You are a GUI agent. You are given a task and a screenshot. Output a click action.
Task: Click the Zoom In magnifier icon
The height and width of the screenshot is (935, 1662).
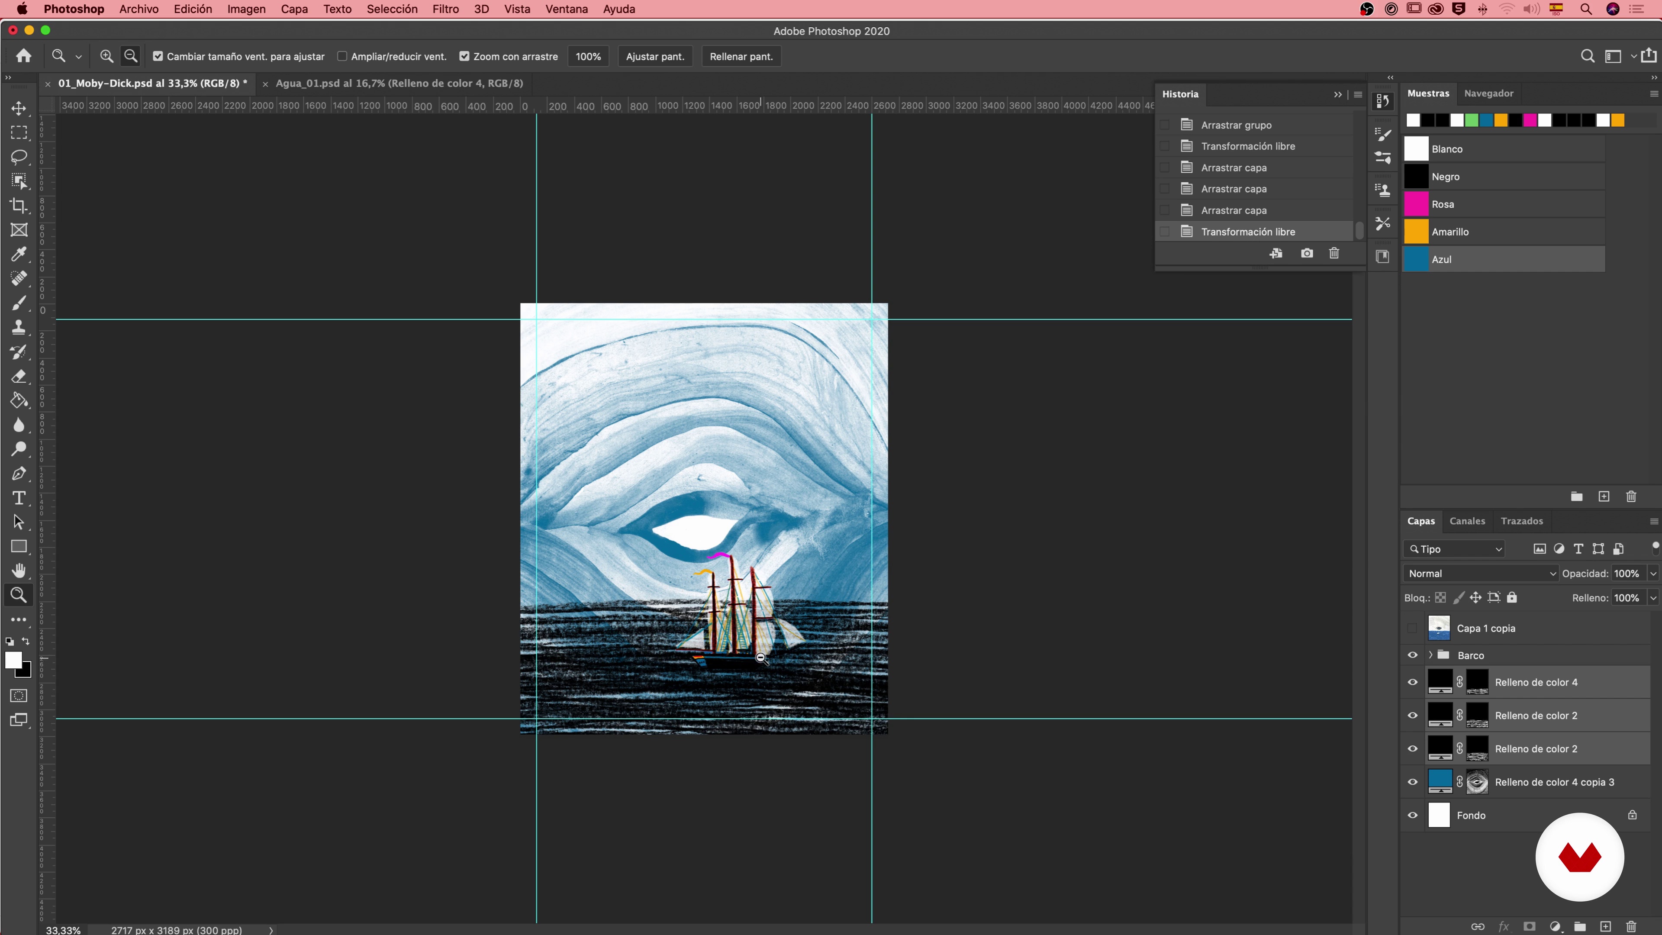tap(106, 56)
